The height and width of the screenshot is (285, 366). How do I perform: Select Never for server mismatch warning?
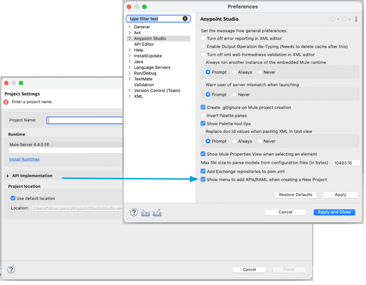235,95
